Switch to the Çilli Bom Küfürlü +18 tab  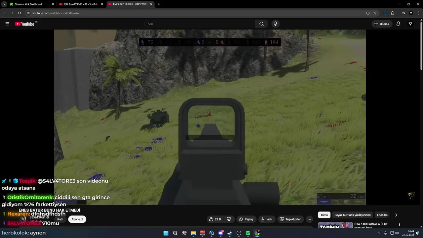[81, 4]
